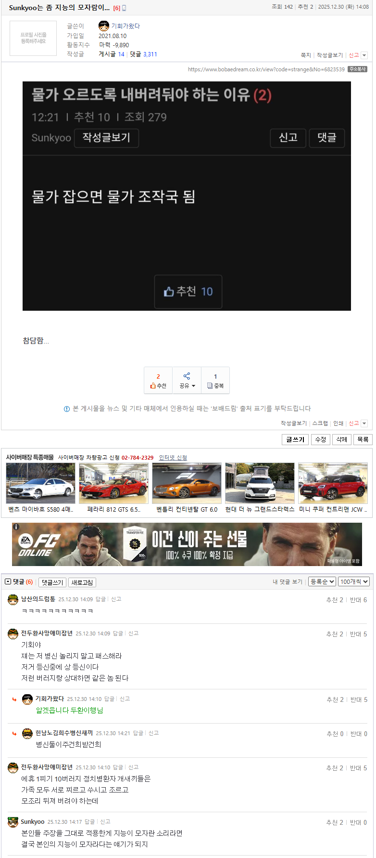Reply to 힌남노김희수병신새끼 via 답글
Screen dimensions: 376x858
138,733
